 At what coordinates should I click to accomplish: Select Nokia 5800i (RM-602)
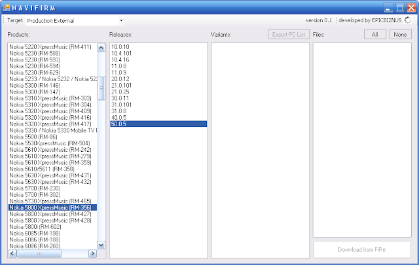pyautogui.click(x=52, y=227)
